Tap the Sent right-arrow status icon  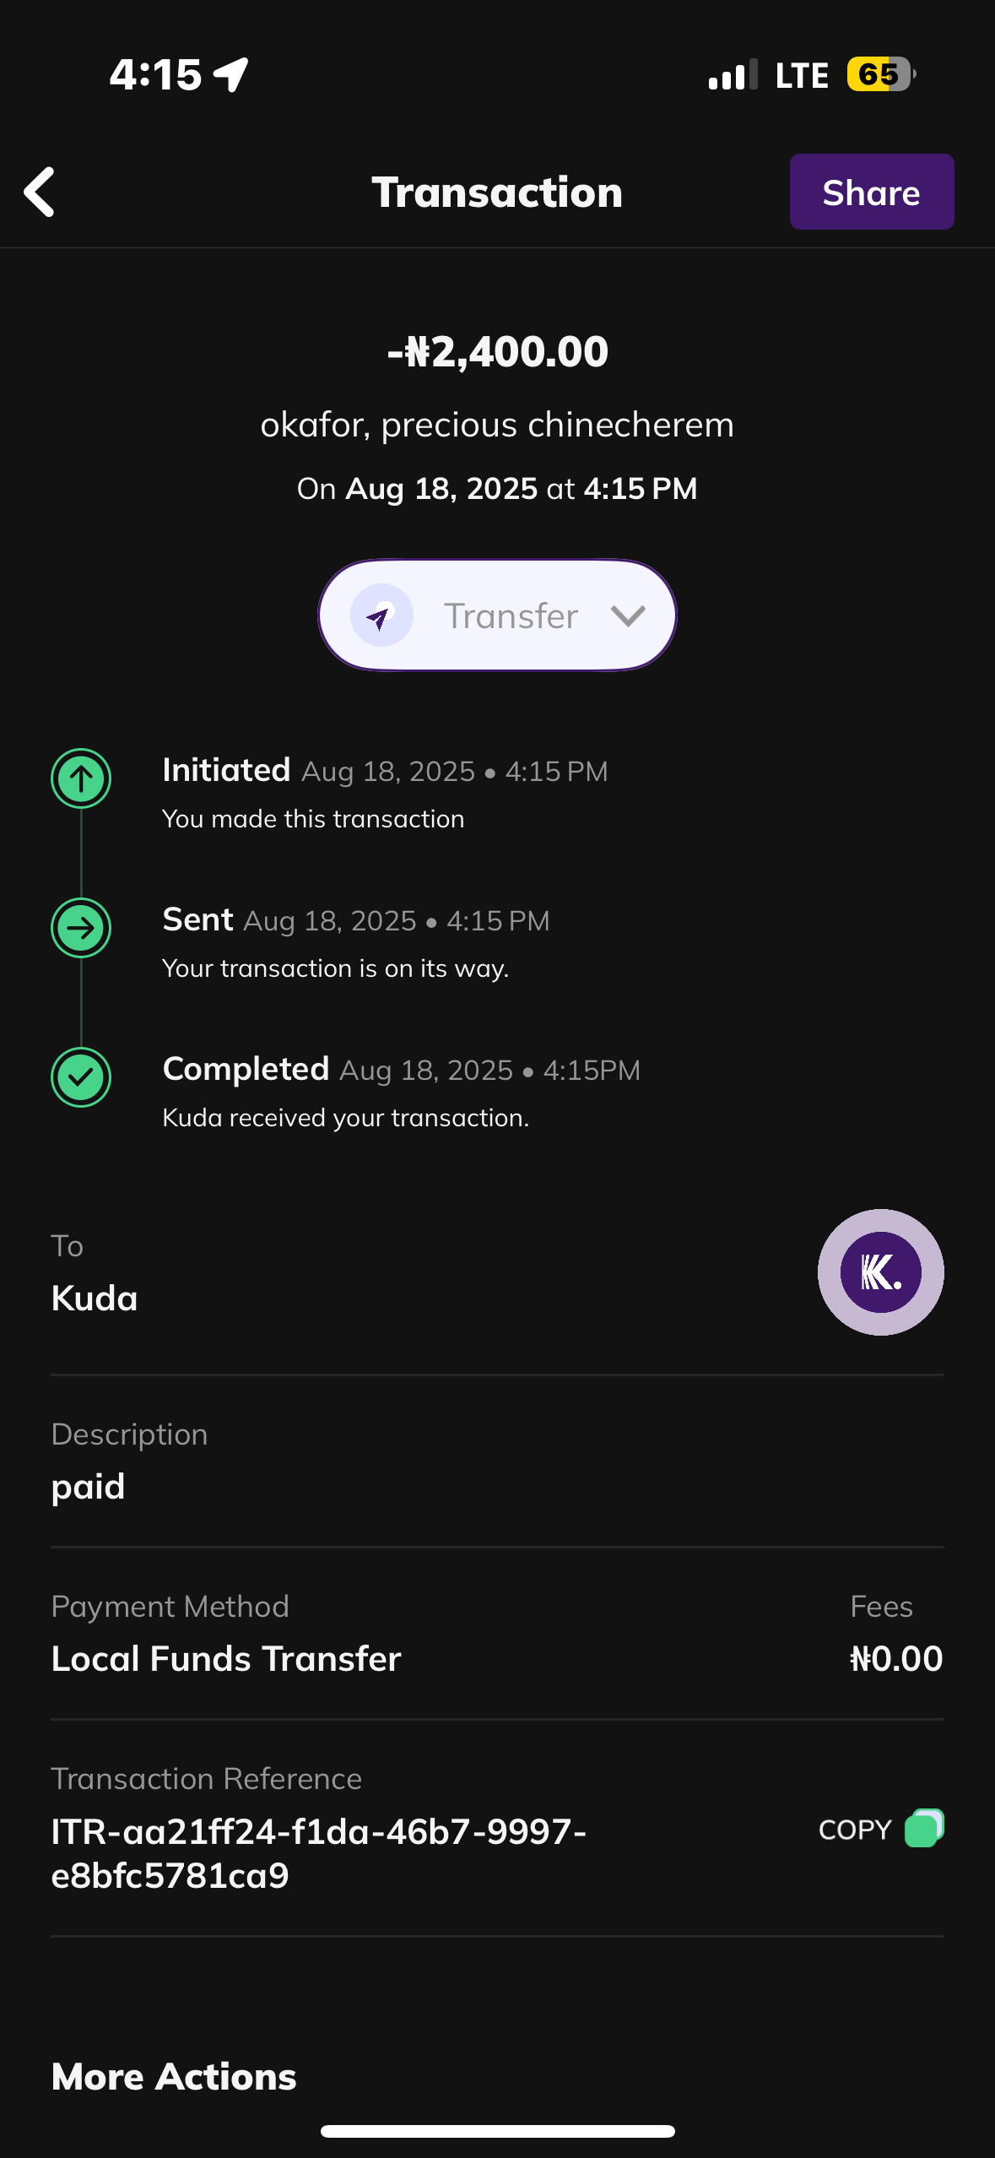[x=81, y=928]
